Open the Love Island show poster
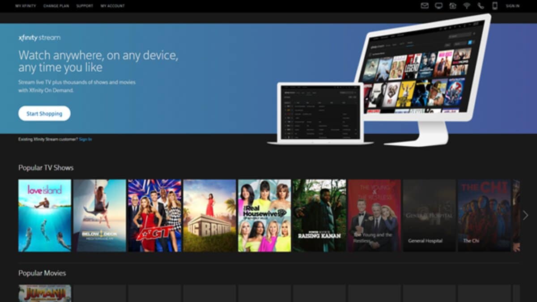The height and width of the screenshot is (302, 537). tap(45, 216)
